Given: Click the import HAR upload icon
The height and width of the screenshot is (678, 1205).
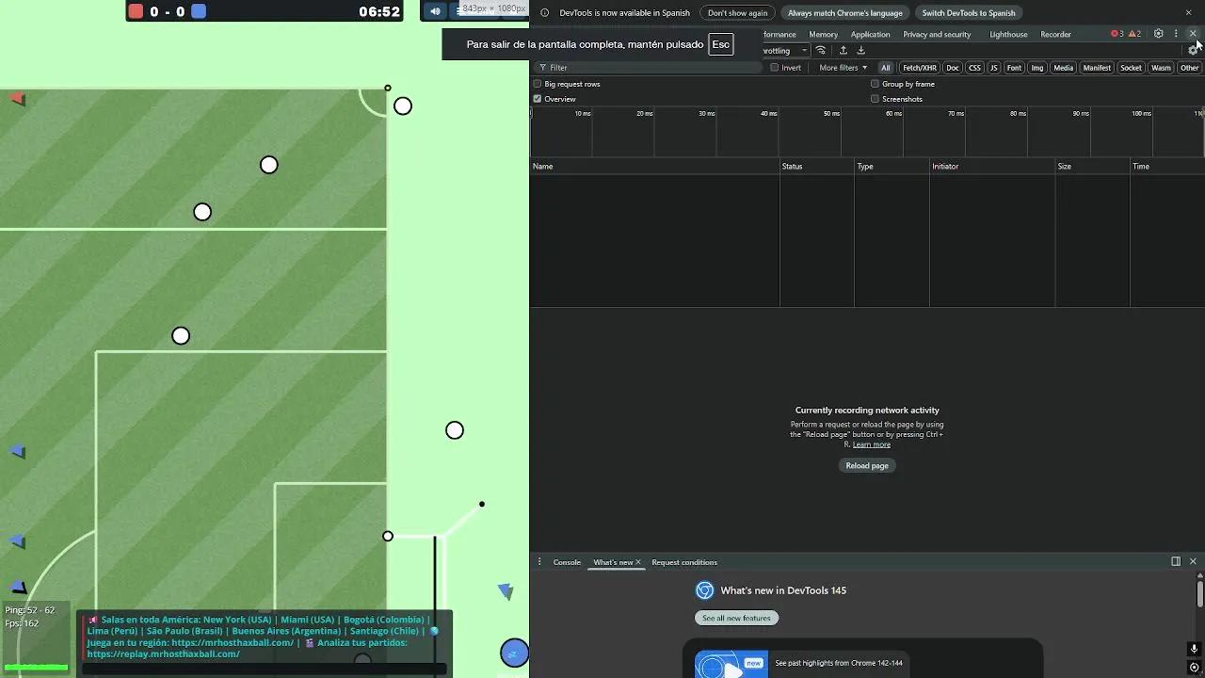Looking at the screenshot, I should tap(843, 51).
